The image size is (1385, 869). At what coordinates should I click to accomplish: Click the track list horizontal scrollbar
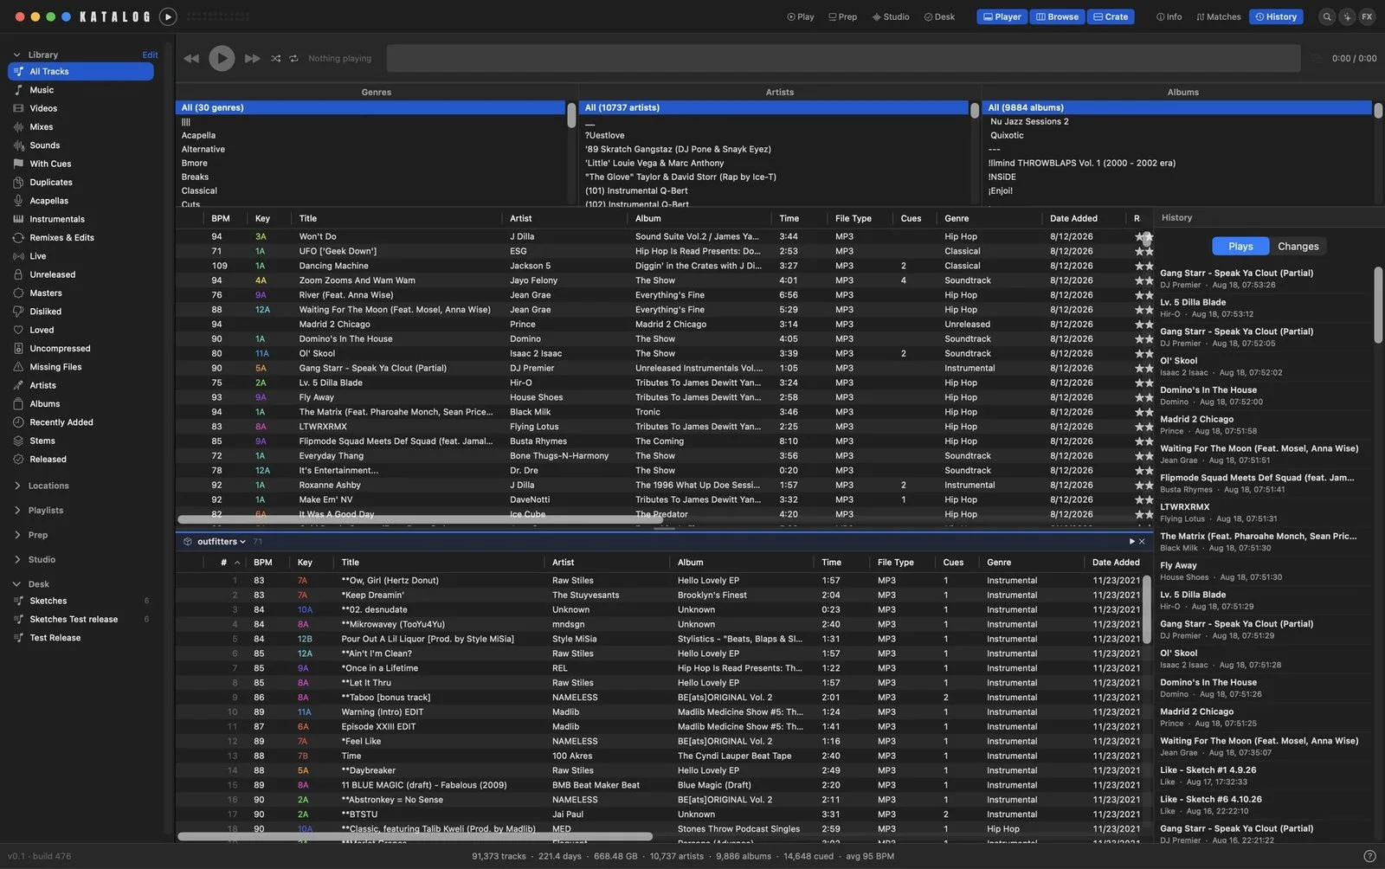[419, 519]
